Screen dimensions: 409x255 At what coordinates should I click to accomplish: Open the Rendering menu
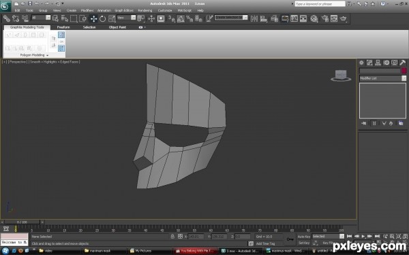click(145, 10)
